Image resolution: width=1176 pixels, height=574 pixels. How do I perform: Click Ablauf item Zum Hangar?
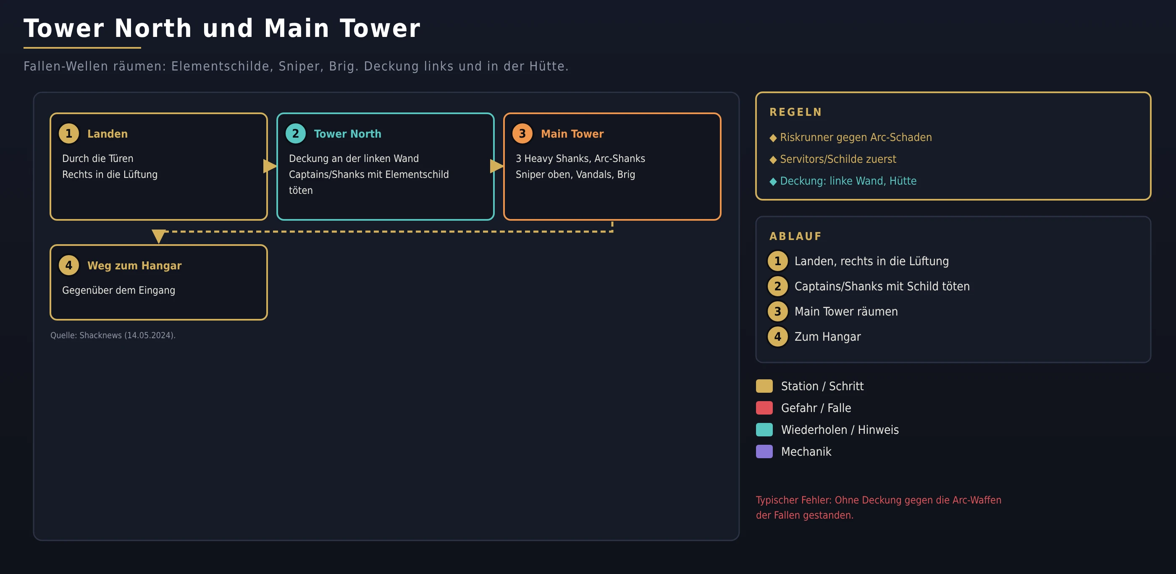pos(828,337)
